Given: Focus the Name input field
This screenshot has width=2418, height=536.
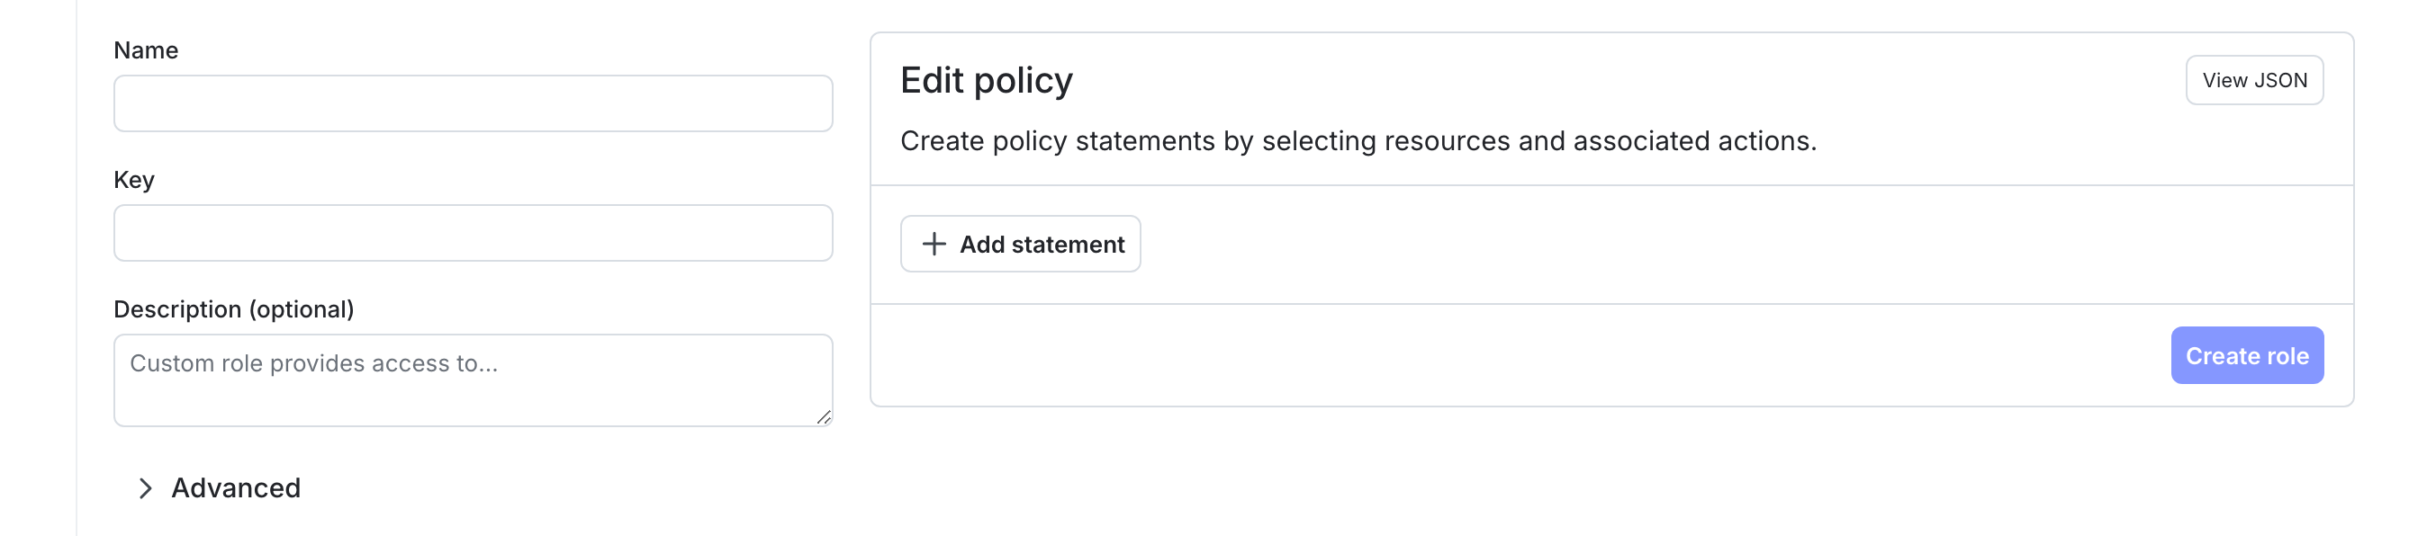Looking at the screenshot, I should click(474, 104).
